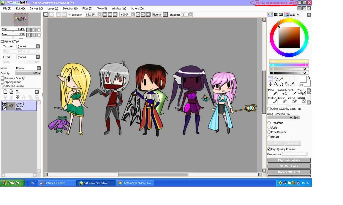Select the Free Deform radio option

tap(269, 132)
